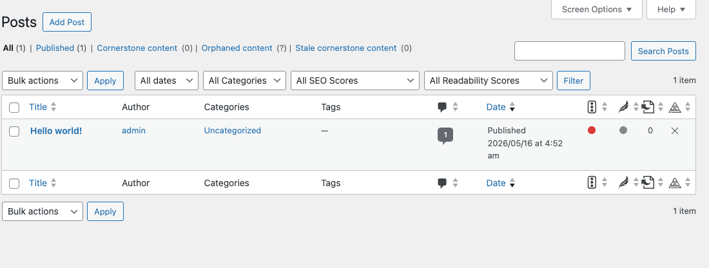Click readability feather icon in footer row
The image size is (709, 268).
[623, 182]
